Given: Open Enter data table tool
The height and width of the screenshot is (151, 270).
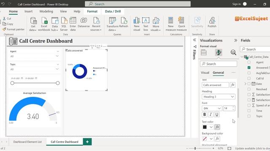Looking at the screenshot, I should coord(73,24).
